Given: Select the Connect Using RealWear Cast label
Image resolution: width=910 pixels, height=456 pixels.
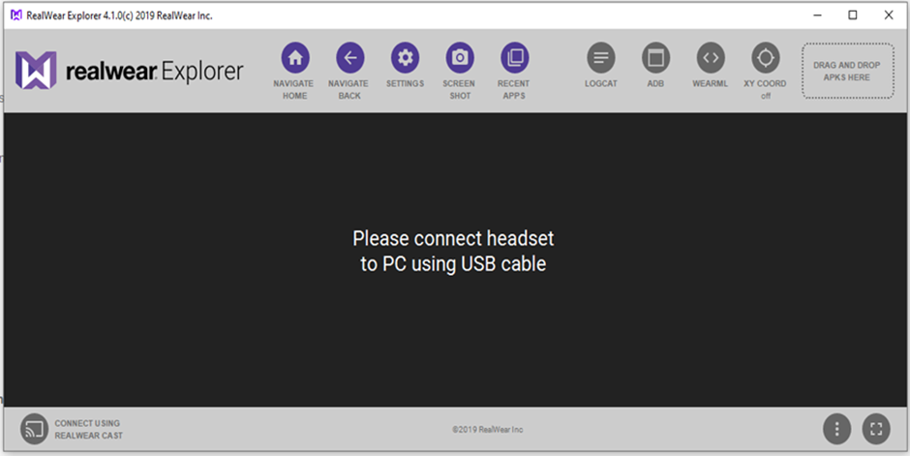Looking at the screenshot, I should [x=88, y=430].
